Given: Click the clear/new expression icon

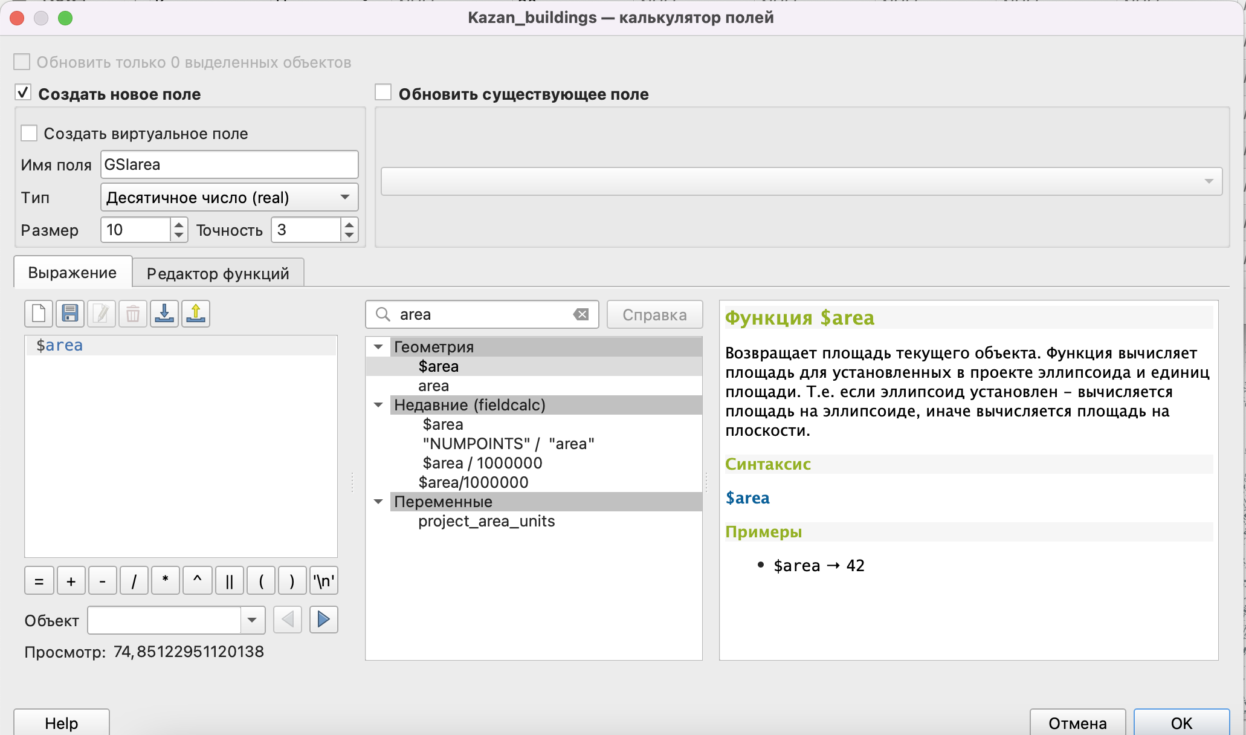Looking at the screenshot, I should pos(39,314).
